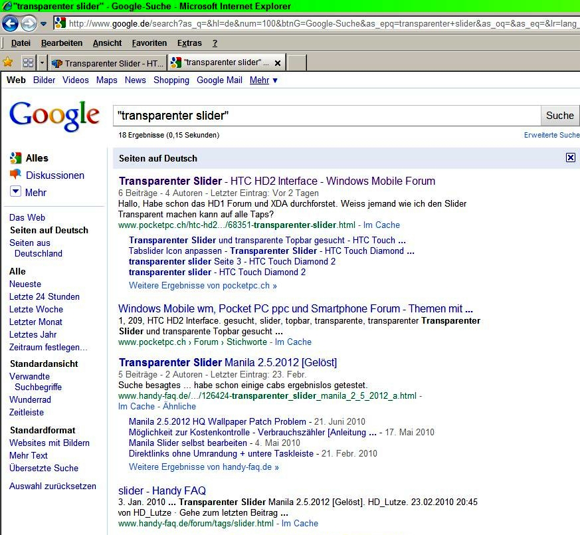Image resolution: width=580 pixels, height=535 pixels.
Task: Open Erweiterte Suche
Action: [551, 135]
